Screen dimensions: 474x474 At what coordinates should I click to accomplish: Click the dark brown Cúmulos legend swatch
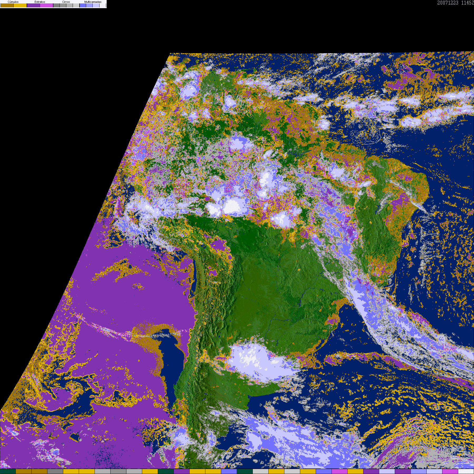click(7, 5)
